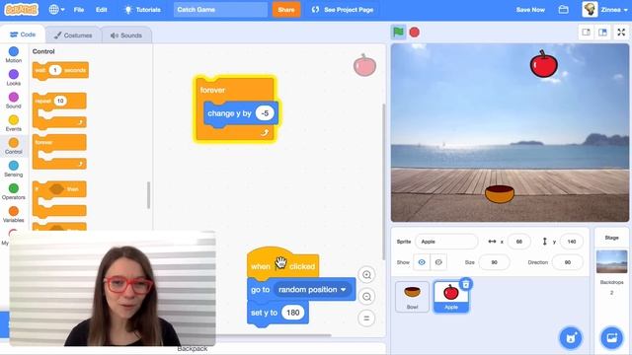The image size is (632, 355).
Task: Open the random position dropdown
Action: coord(312,289)
